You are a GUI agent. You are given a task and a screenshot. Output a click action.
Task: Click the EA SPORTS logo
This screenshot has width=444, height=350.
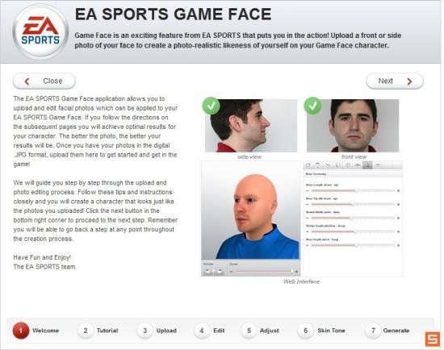click(x=40, y=31)
